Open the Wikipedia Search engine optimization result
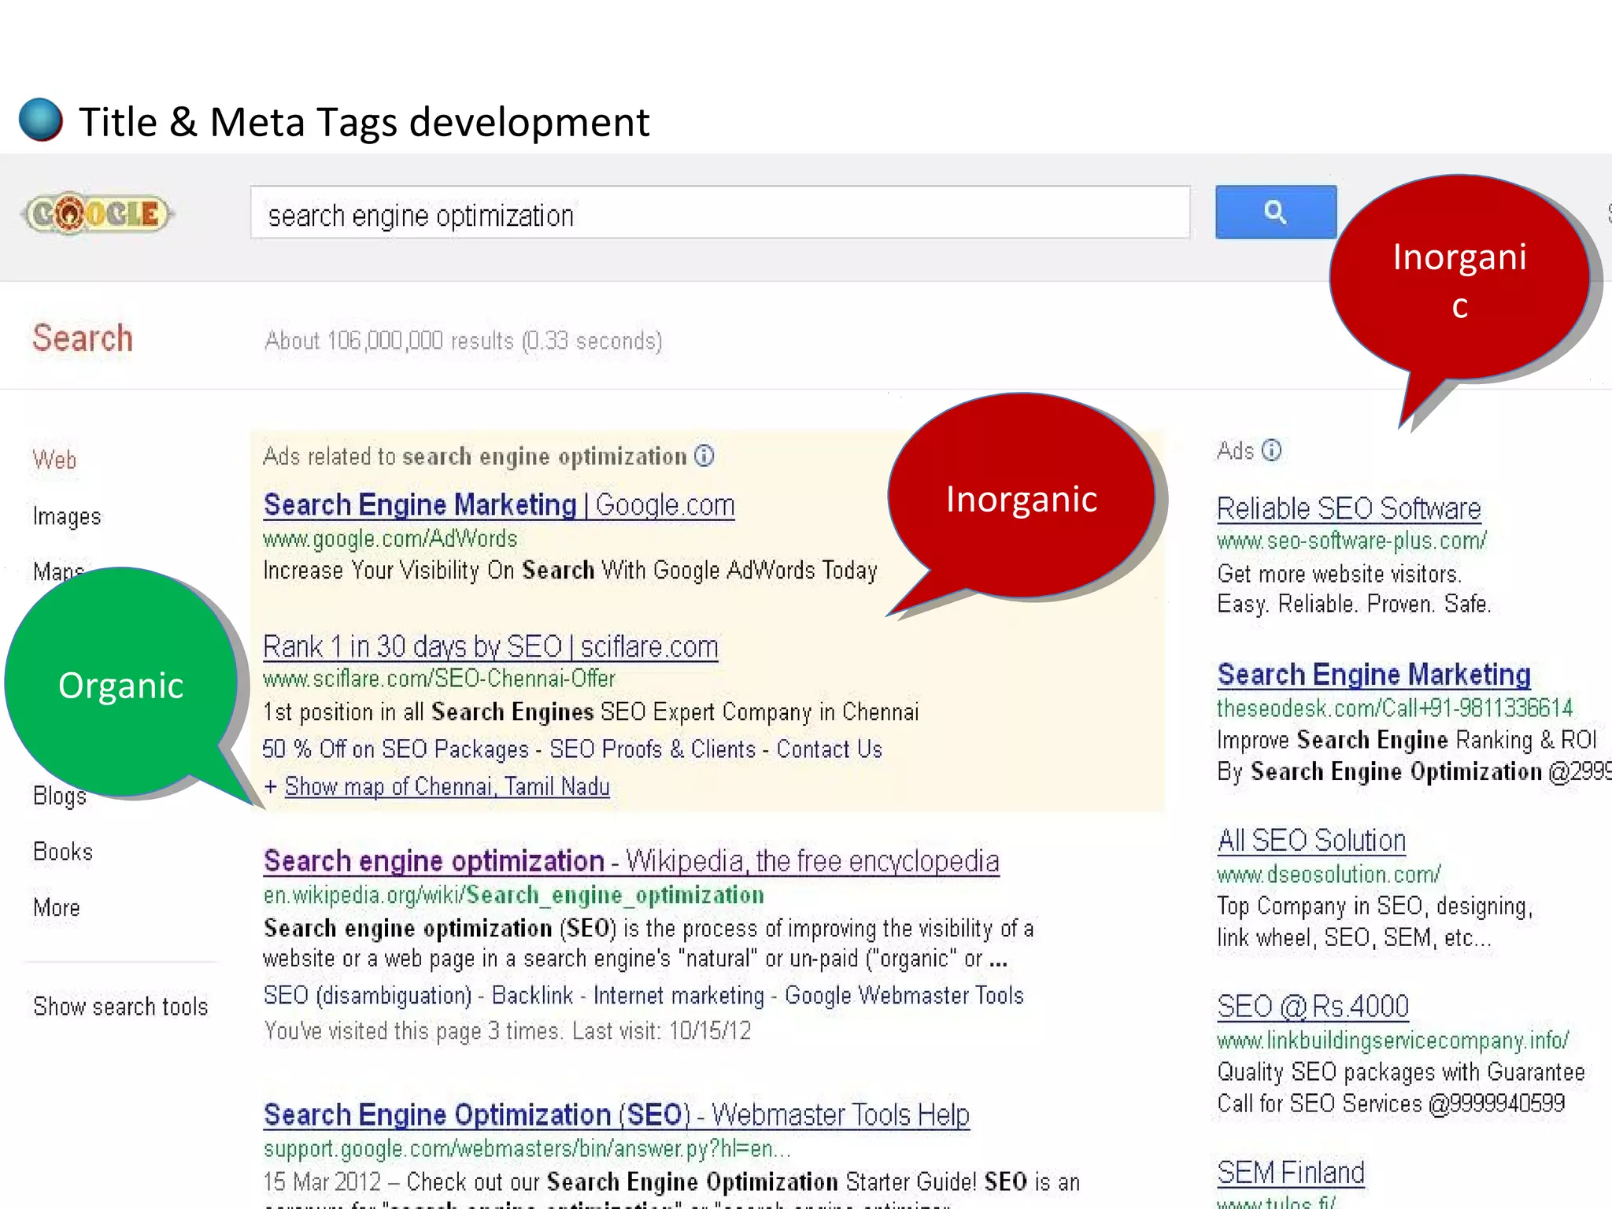Viewport: 1612px width, 1209px height. click(631, 861)
